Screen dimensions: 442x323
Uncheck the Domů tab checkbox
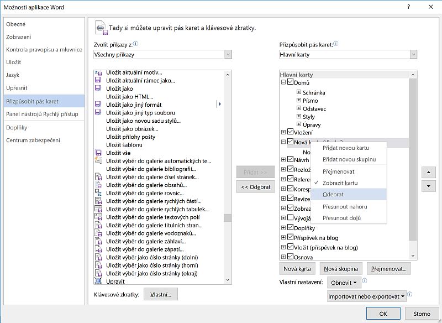coord(291,82)
